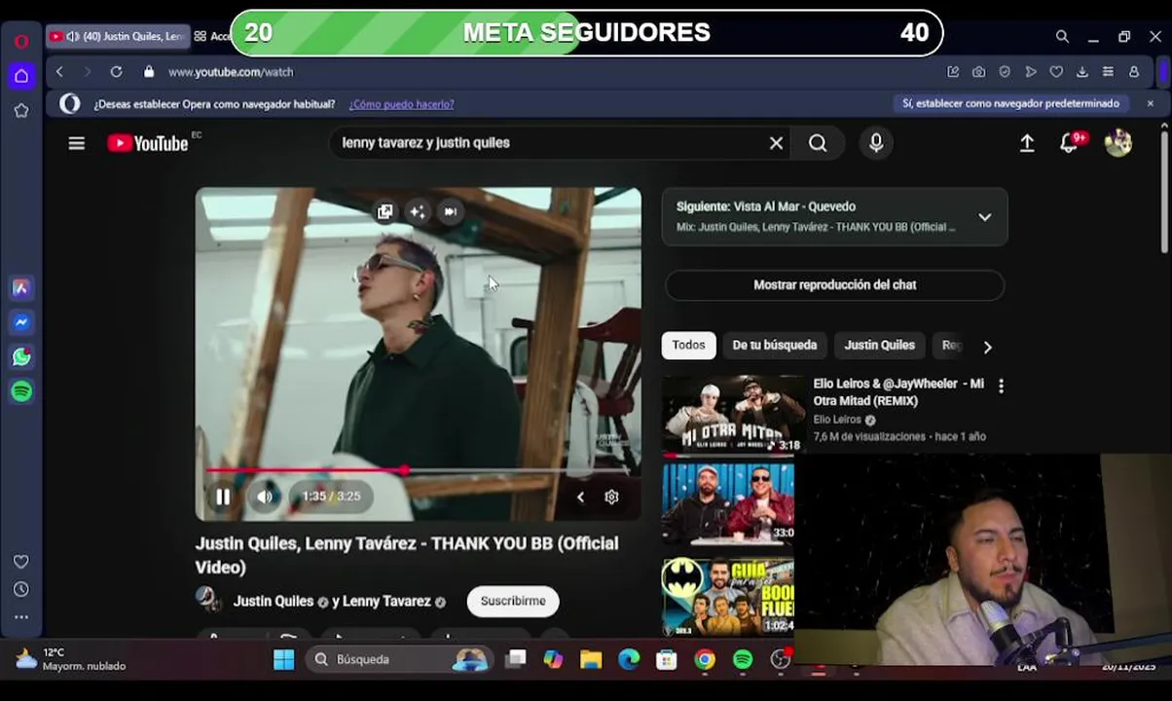Open video pop-out detach icon

pos(385,211)
